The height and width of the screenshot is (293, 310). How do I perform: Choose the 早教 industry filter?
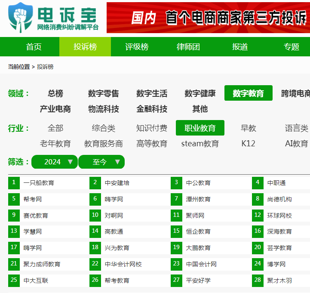pyautogui.click(x=249, y=128)
